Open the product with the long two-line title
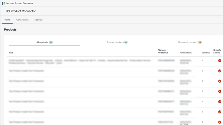 coord(80,62)
